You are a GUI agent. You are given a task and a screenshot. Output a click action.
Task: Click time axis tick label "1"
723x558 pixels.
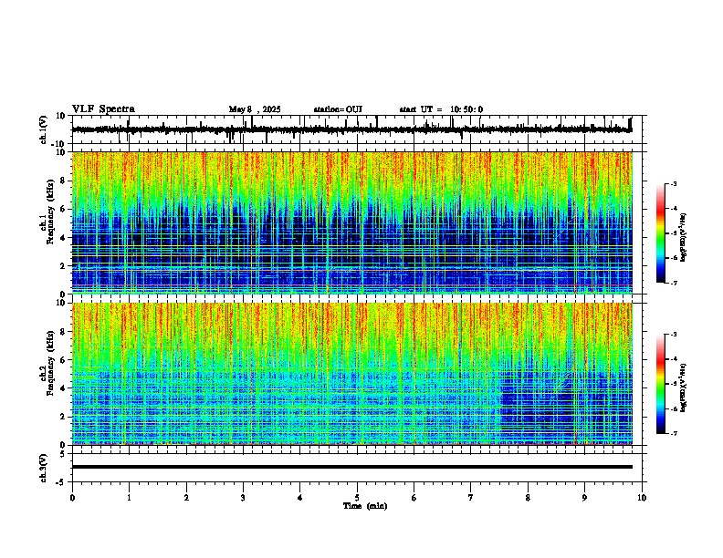tap(129, 498)
